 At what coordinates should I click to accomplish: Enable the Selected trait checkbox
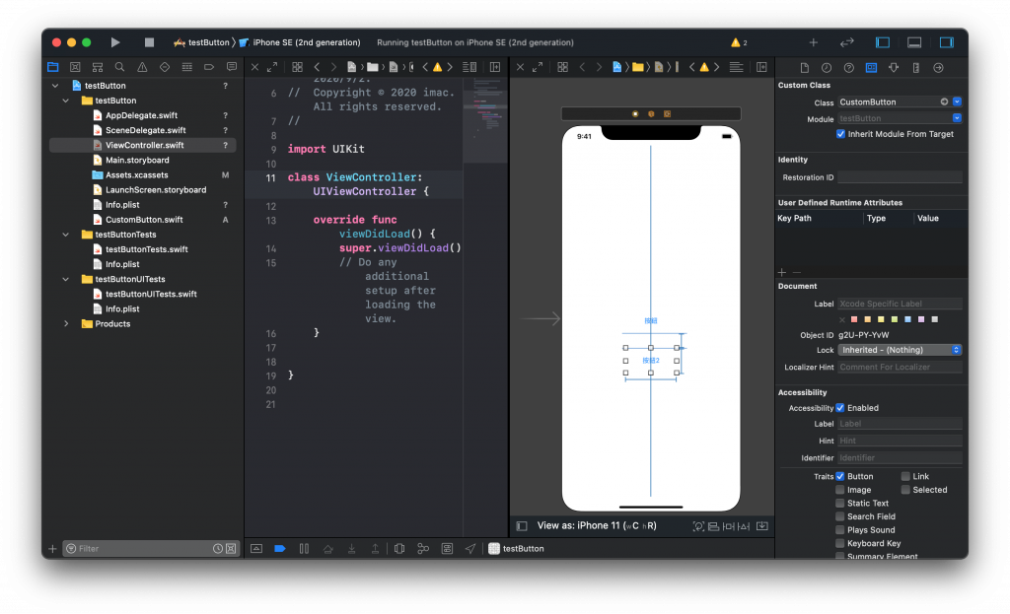905,490
